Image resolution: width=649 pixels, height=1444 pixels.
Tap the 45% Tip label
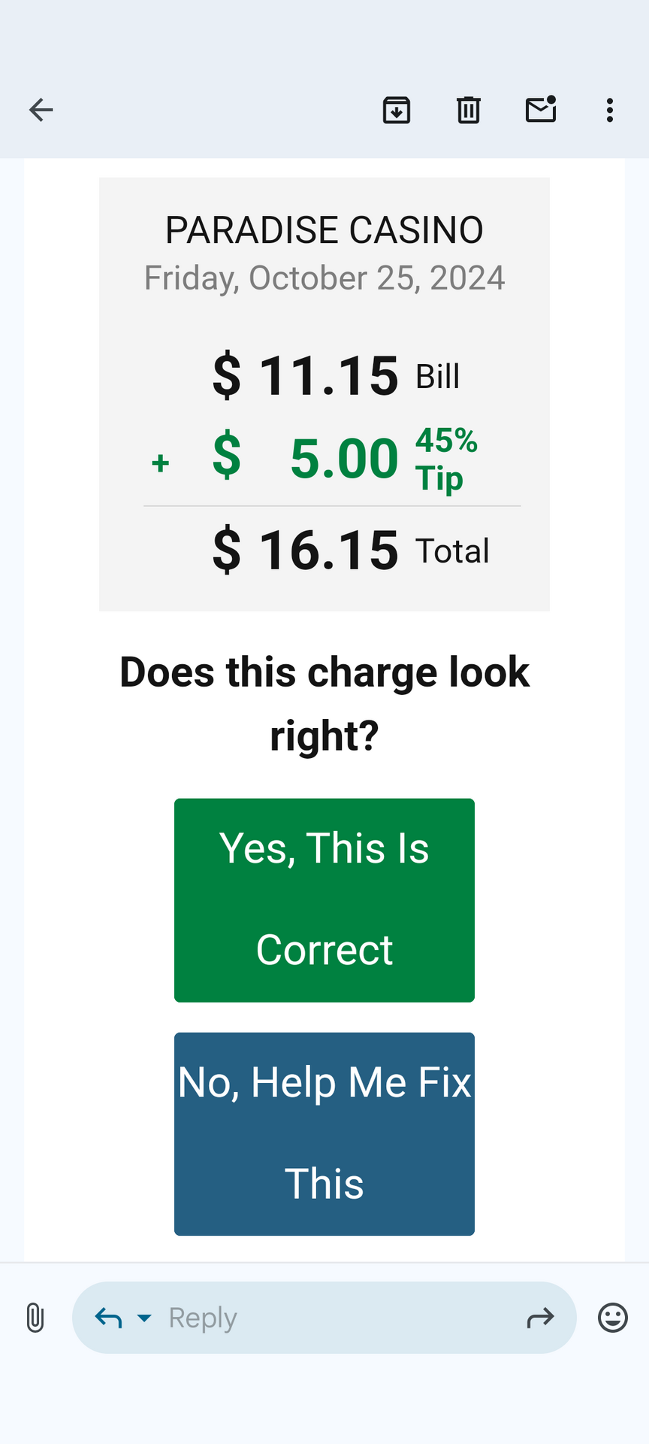point(446,459)
